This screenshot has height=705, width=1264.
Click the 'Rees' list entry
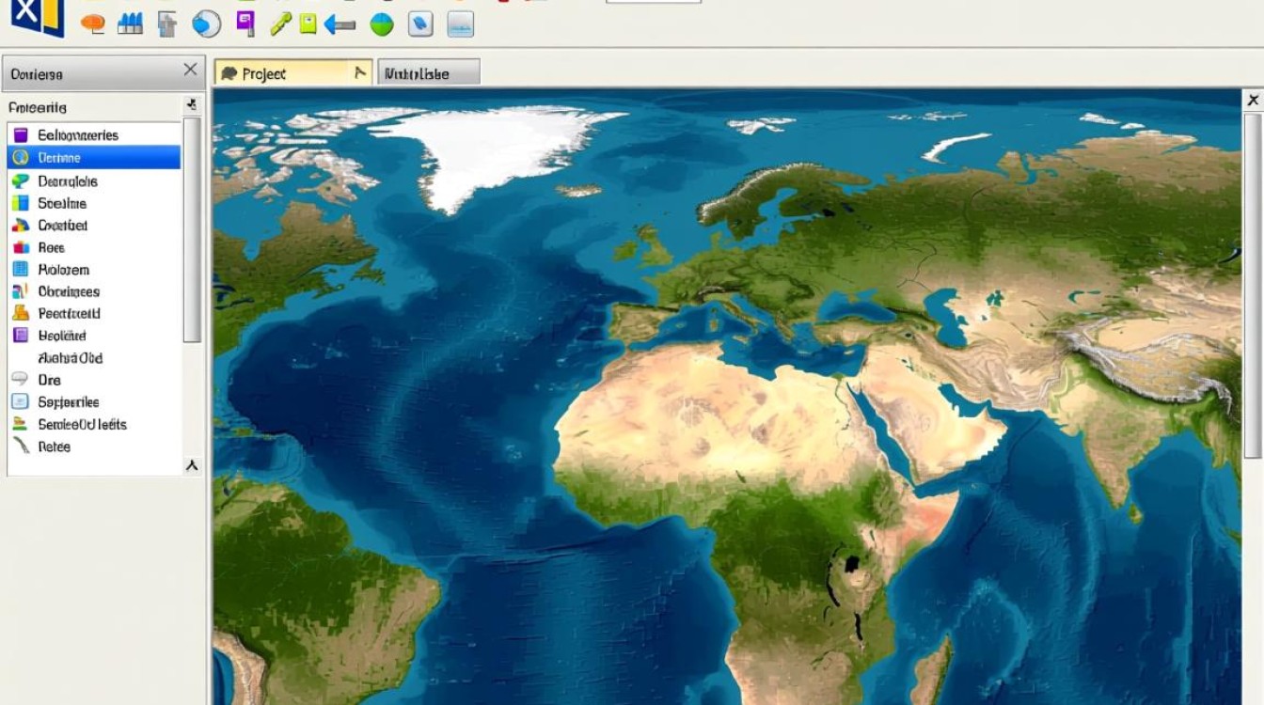click(51, 247)
